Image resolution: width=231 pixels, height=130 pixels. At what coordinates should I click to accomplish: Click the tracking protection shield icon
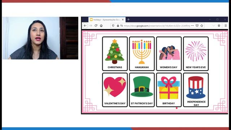pos(113,26)
